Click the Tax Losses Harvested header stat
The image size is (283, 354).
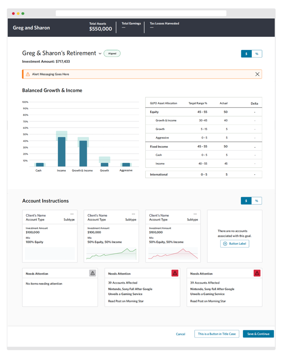(164, 25)
